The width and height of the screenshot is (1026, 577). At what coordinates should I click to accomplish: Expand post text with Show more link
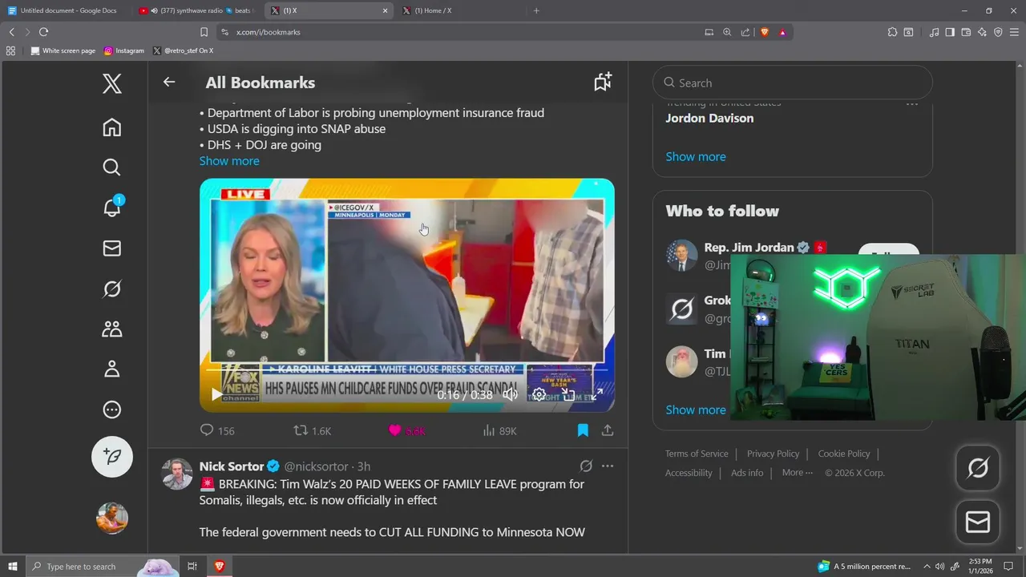point(229,161)
